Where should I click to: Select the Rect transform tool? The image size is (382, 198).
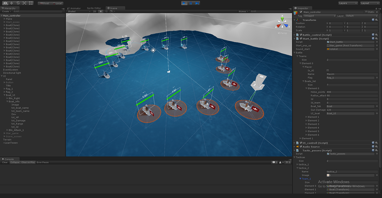(31, 3)
